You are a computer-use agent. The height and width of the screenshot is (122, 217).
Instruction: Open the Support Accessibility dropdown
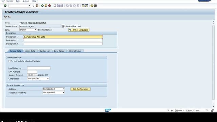point(63,93)
